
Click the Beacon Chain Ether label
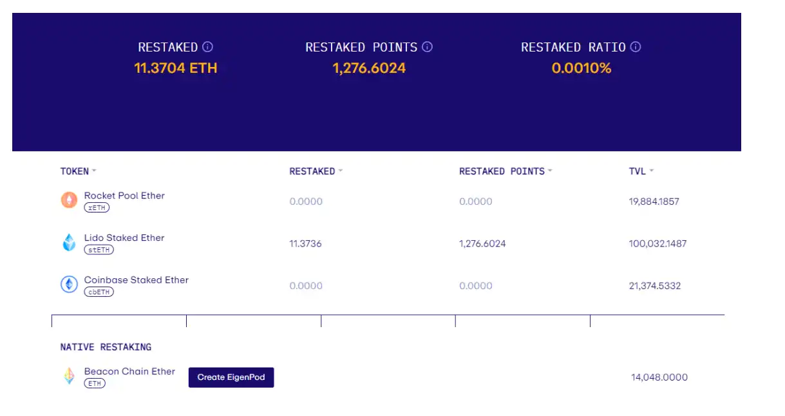coord(129,372)
